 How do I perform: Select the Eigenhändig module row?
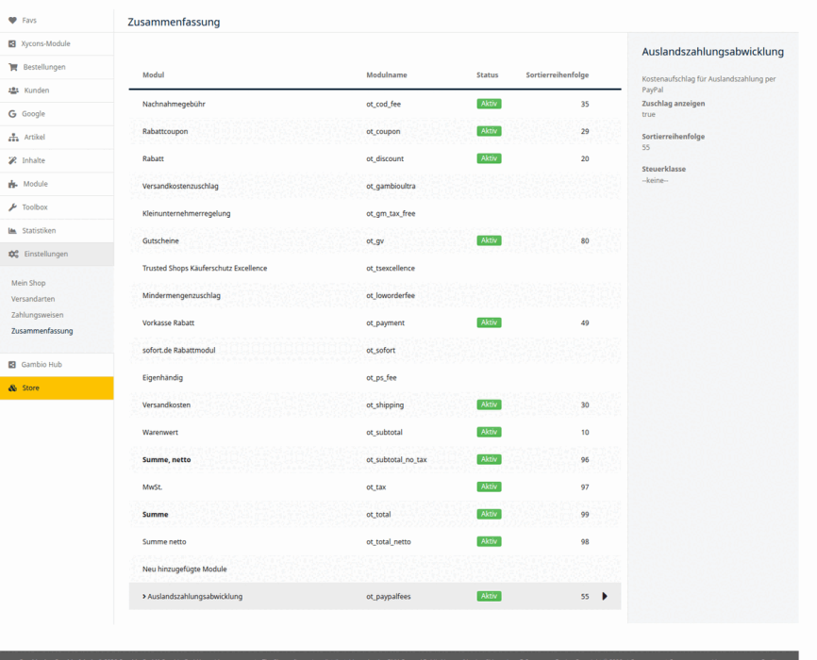(x=375, y=378)
